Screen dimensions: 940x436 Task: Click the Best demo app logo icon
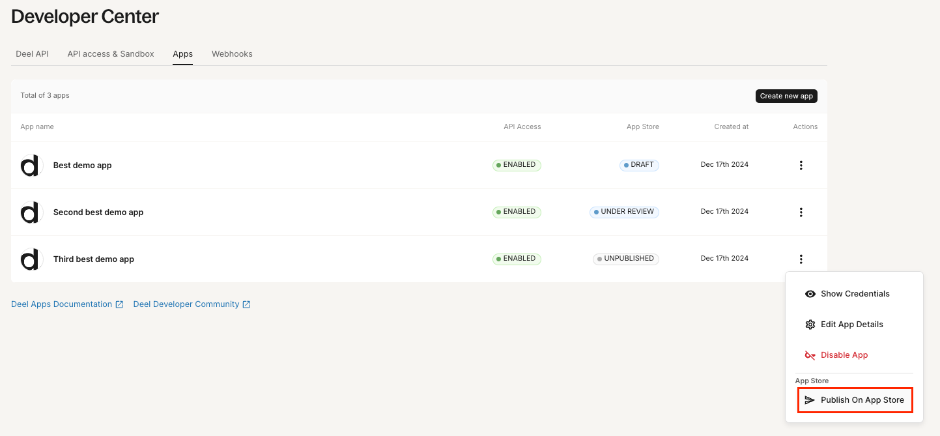coord(31,166)
